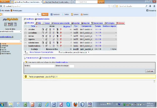The image size is (157, 108).
Task: Drop the subestaciones table with red X
Action: point(61,42)
